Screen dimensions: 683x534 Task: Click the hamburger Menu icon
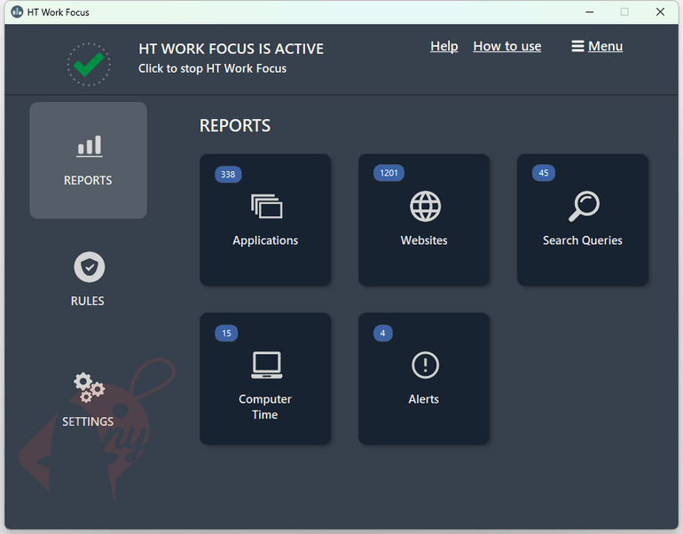[x=577, y=46]
